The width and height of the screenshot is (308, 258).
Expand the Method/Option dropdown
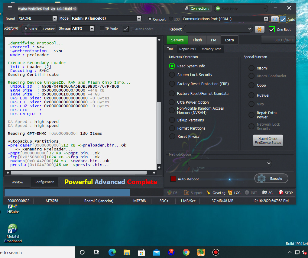(x=229, y=163)
